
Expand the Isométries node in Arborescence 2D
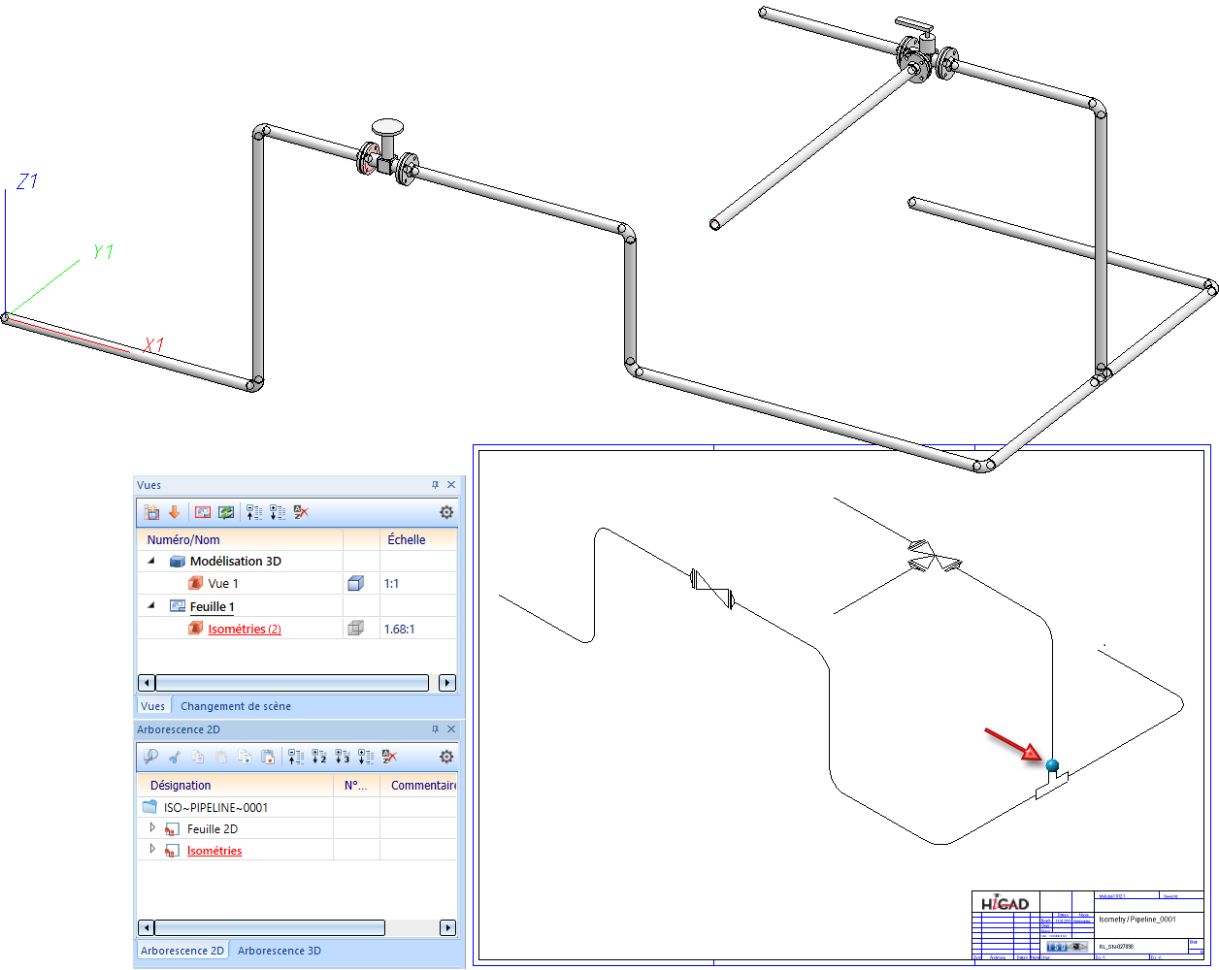(152, 850)
